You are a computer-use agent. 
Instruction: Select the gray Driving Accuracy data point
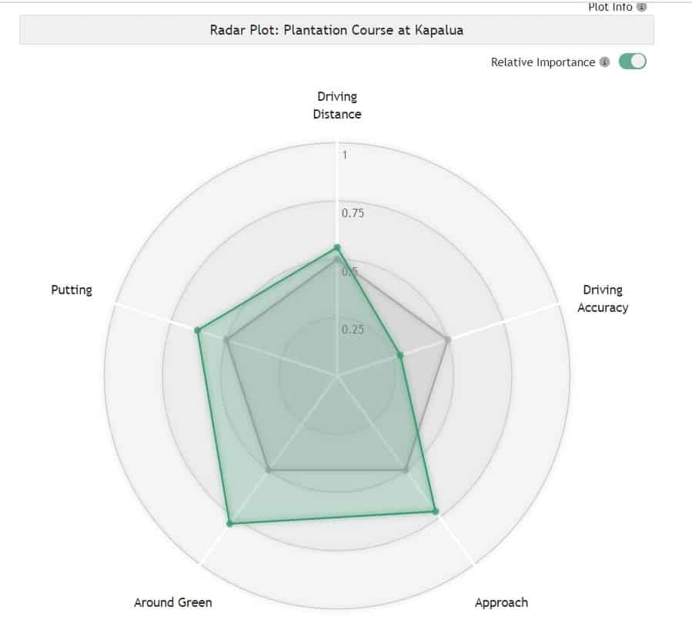pos(447,340)
